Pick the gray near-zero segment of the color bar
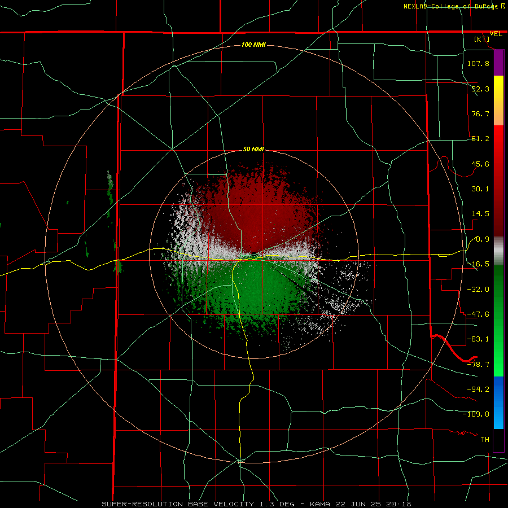508x508 pixels. (x=498, y=251)
